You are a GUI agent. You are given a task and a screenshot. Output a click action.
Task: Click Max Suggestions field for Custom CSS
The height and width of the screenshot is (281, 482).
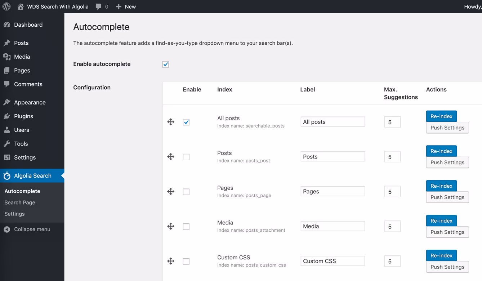392,261
